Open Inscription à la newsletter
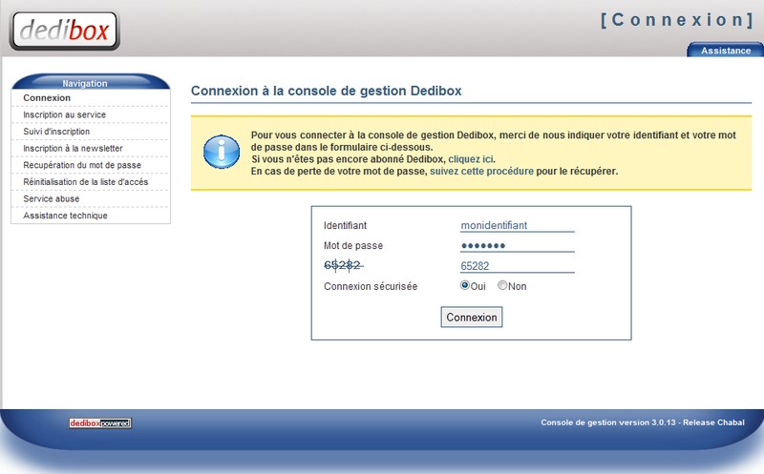This screenshot has width=764, height=474. click(x=73, y=149)
